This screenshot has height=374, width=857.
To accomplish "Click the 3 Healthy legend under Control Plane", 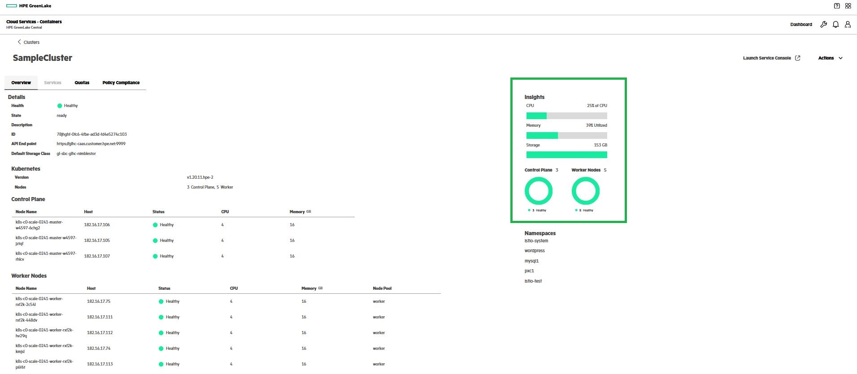I will pyautogui.click(x=537, y=211).
